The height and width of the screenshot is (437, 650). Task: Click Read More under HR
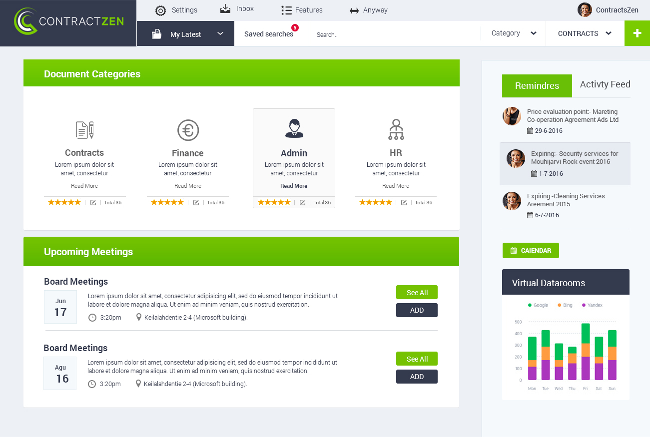[396, 186]
